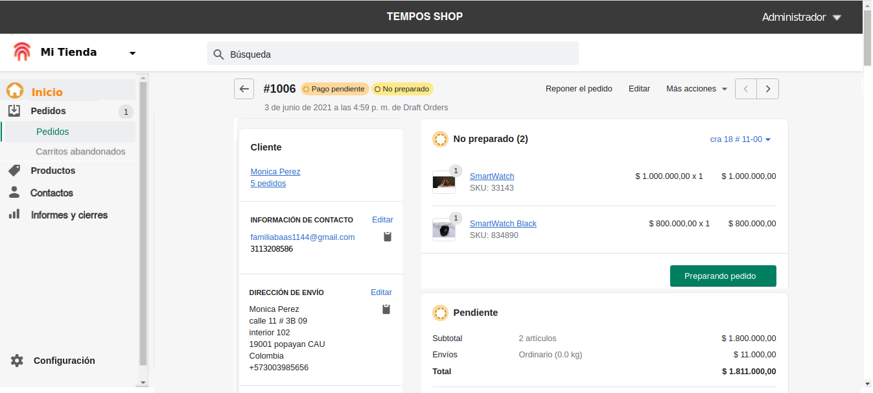Open the Contactos section
The height and width of the screenshot is (393, 873).
51,193
